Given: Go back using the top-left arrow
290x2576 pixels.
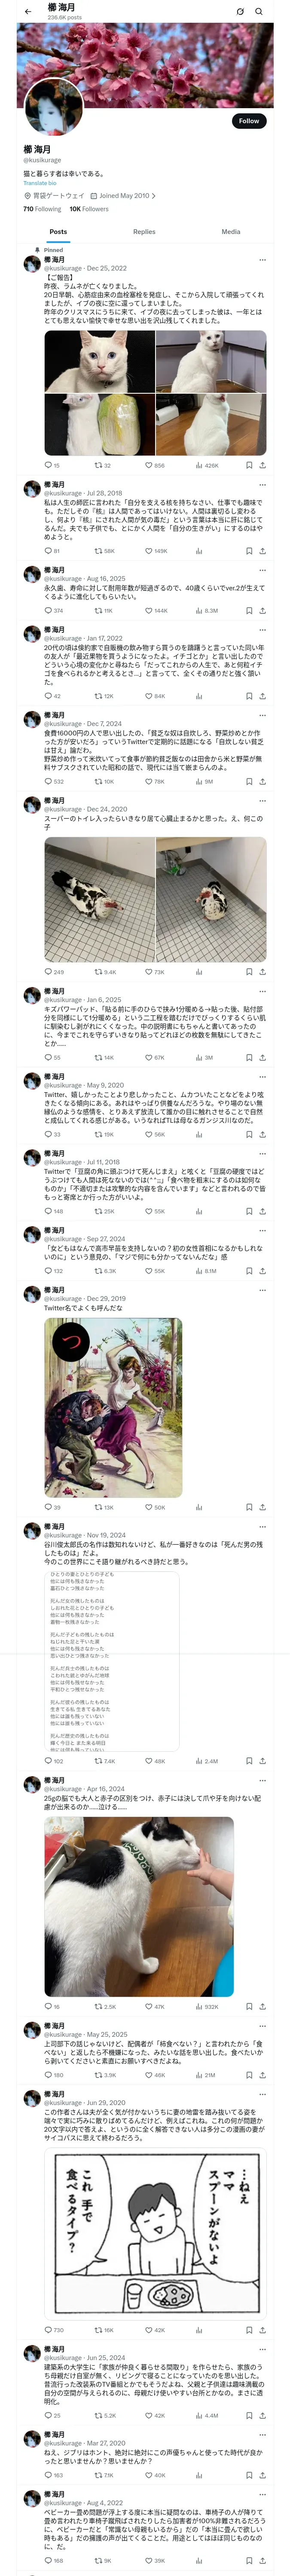Looking at the screenshot, I should pyautogui.click(x=28, y=12).
